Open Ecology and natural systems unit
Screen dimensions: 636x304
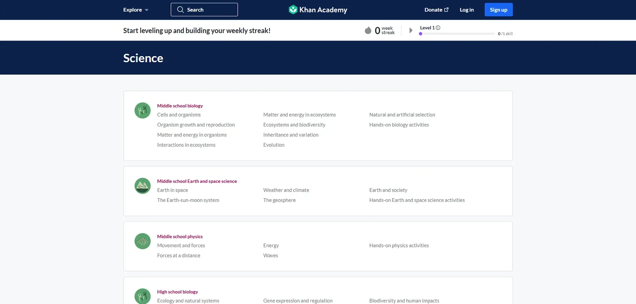pos(188,301)
